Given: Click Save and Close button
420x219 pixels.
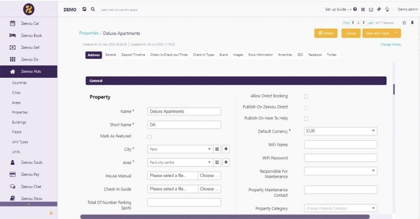Looking at the screenshot, I should (377, 33).
